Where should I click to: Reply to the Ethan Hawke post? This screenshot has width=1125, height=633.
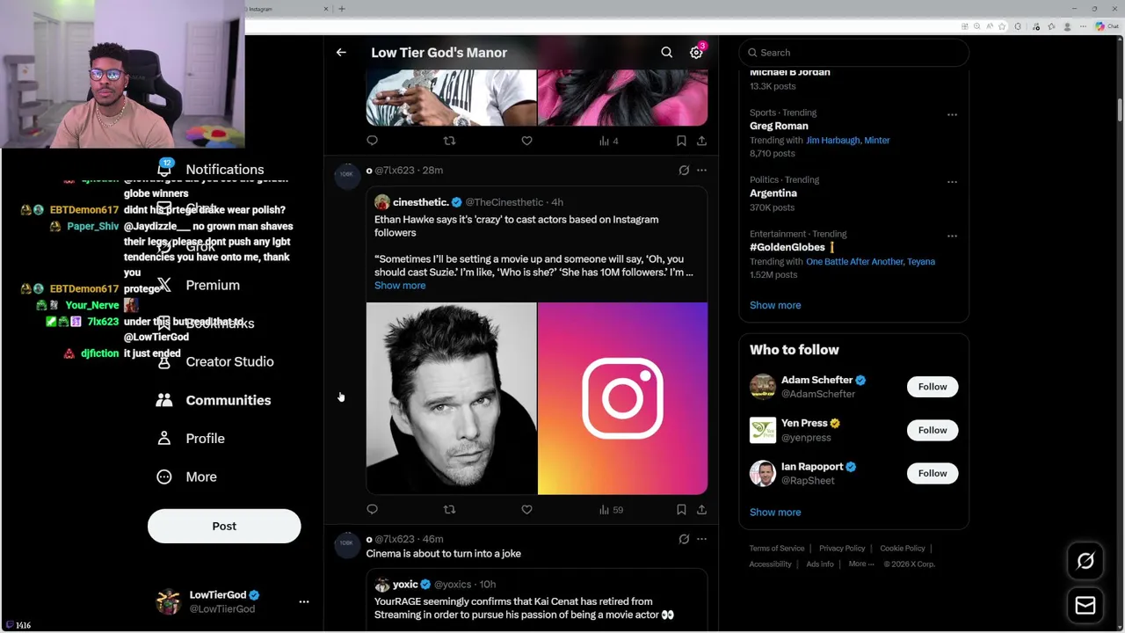[x=373, y=509]
